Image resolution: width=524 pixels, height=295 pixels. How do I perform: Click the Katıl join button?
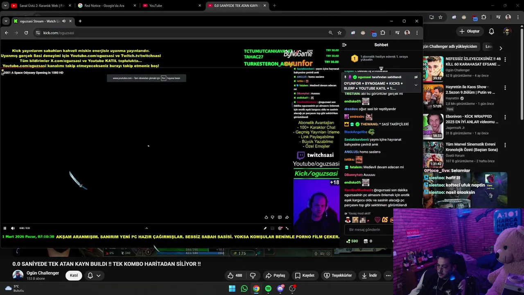tap(74, 275)
